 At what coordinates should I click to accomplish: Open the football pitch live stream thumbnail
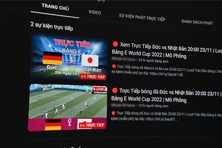pos(68,107)
